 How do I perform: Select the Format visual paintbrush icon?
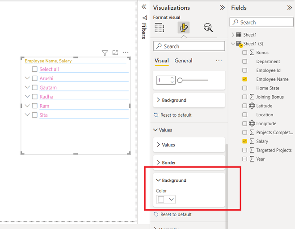point(183,28)
